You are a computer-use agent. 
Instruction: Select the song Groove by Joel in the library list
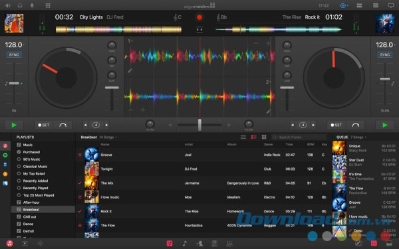point(203,155)
